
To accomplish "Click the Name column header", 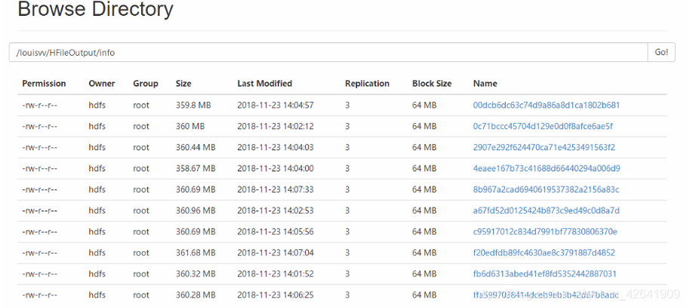I will coord(485,83).
